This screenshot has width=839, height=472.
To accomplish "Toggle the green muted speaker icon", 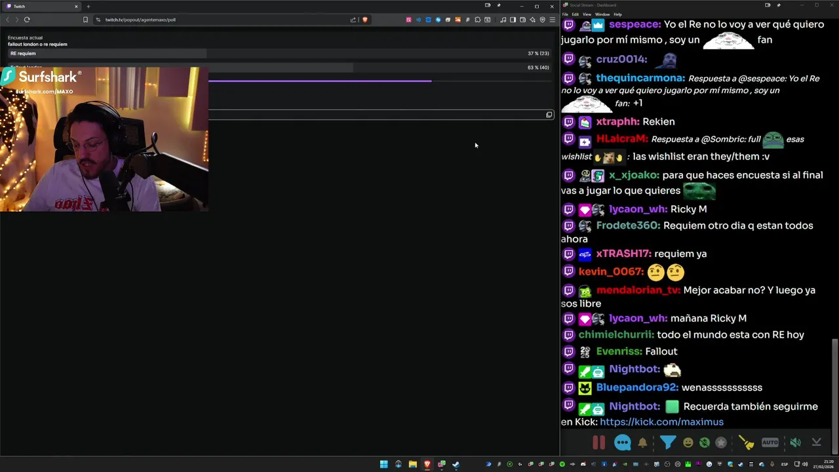I will (x=795, y=442).
